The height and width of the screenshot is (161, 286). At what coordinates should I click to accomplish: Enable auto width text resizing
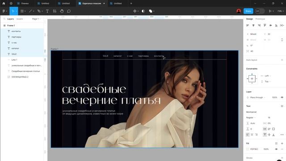point(265,129)
